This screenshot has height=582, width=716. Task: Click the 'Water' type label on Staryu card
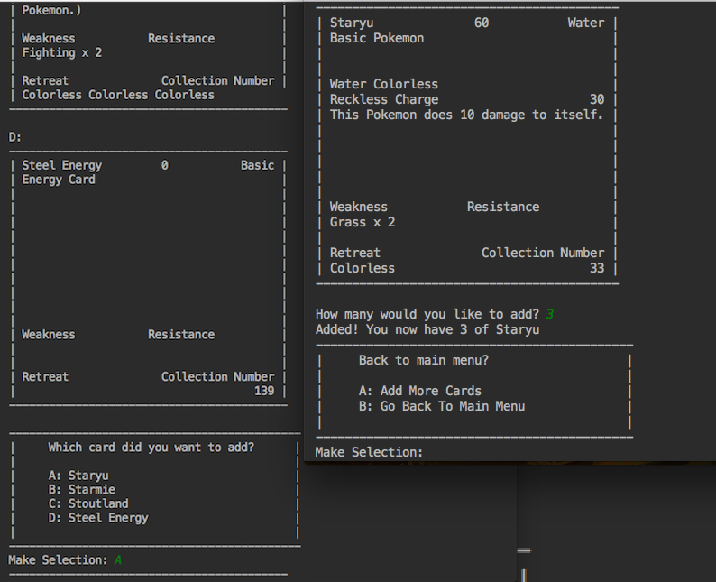point(586,23)
